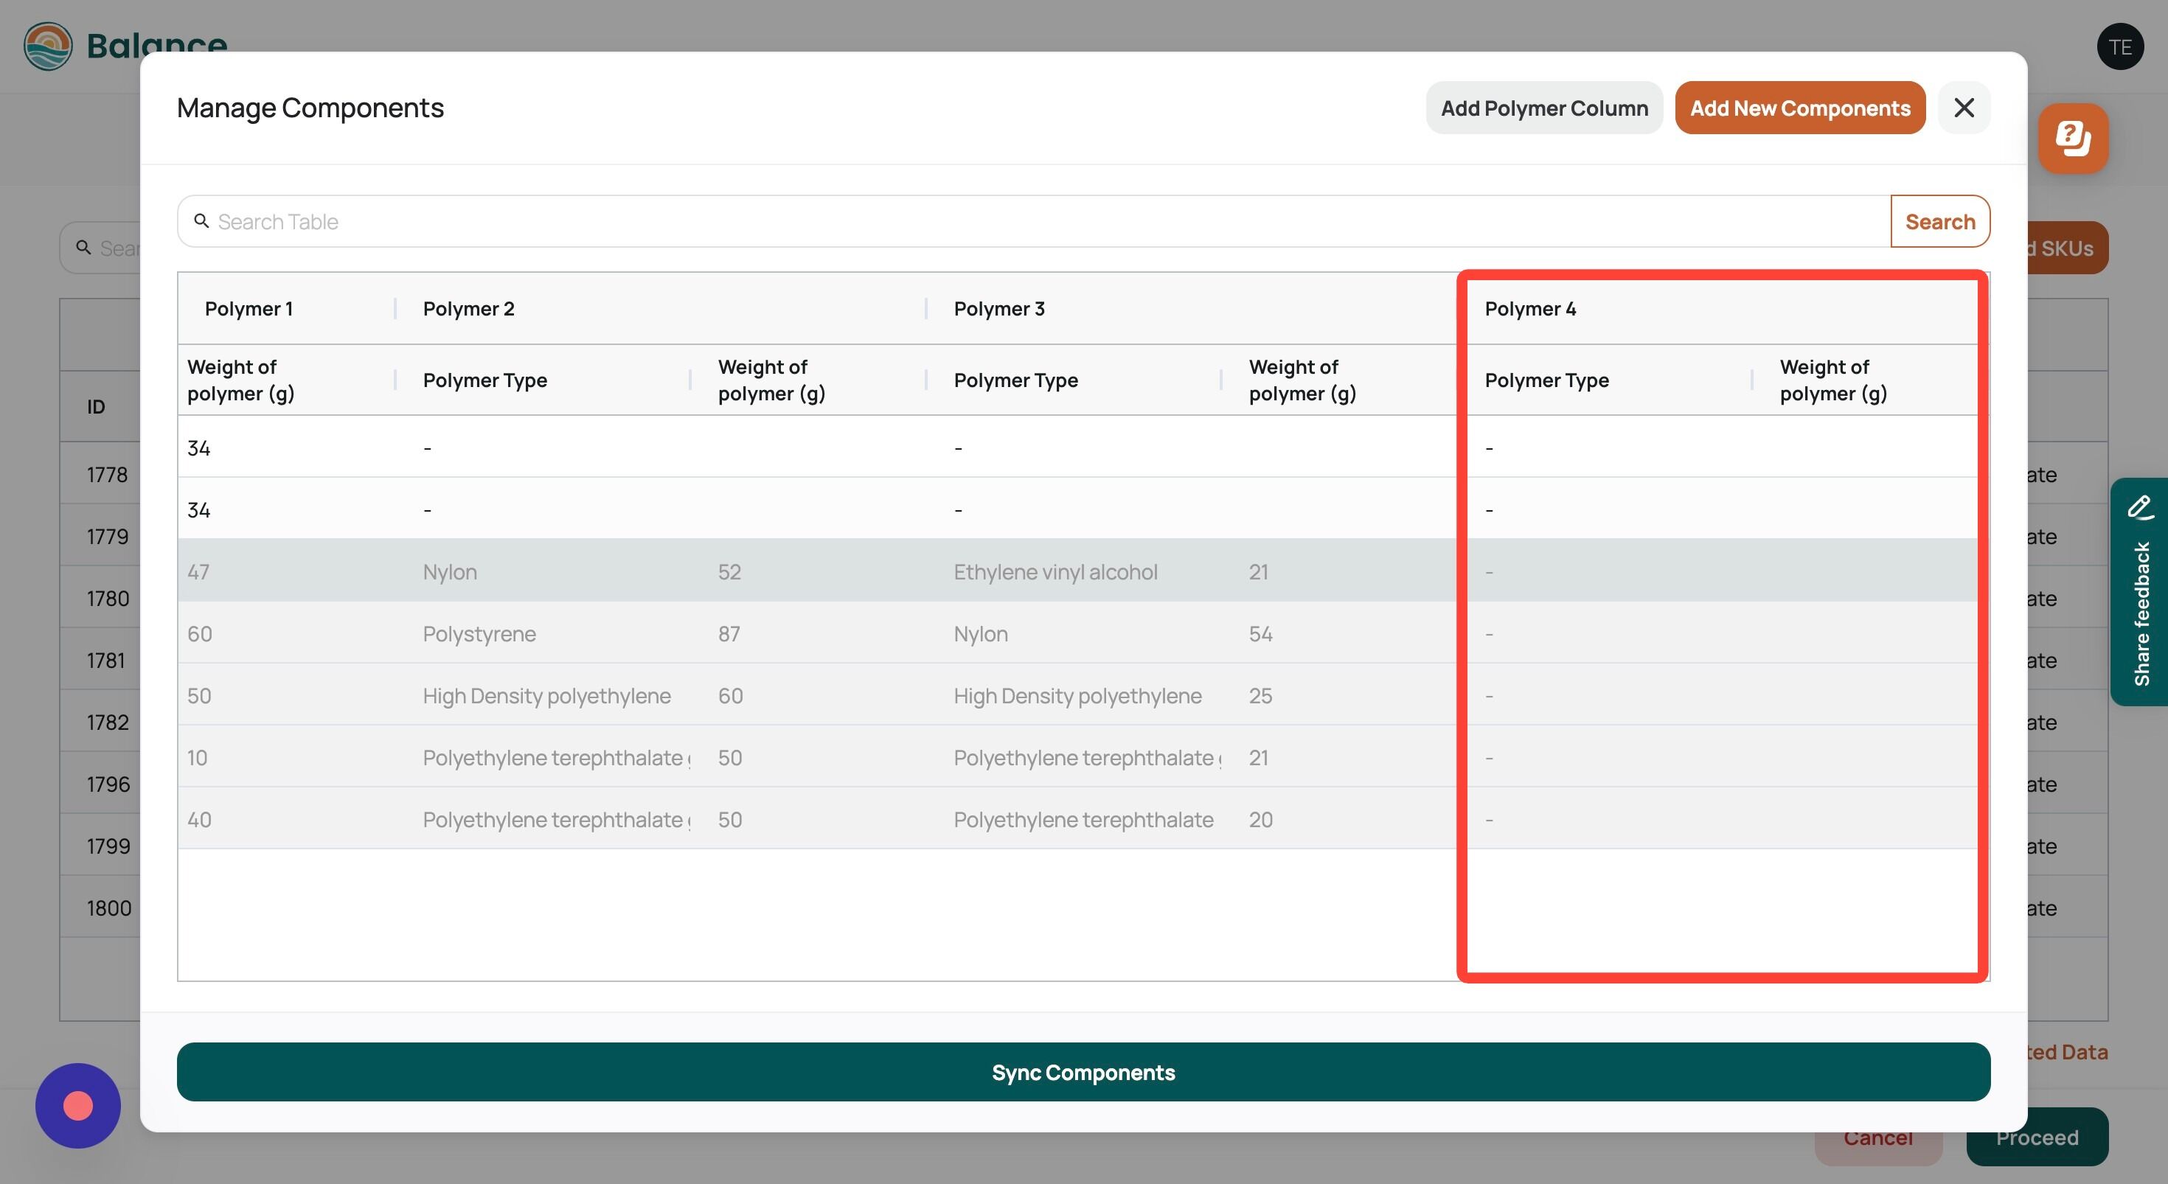The image size is (2168, 1184).
Task: Click the Cancel button behind the dialog
Action: tap(1877, 1137)
